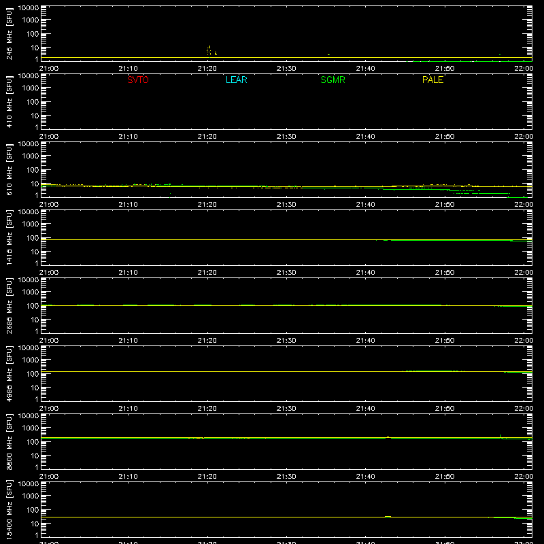Click the small bump near 21:43 in 15400 MHz panel
544x544 pixels.
click(x=388, y=517)
